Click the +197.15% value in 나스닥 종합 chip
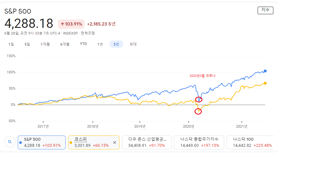 (210, 145)
